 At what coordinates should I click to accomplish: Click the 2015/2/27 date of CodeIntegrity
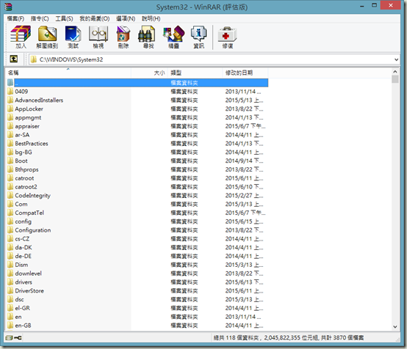(244, 195)
